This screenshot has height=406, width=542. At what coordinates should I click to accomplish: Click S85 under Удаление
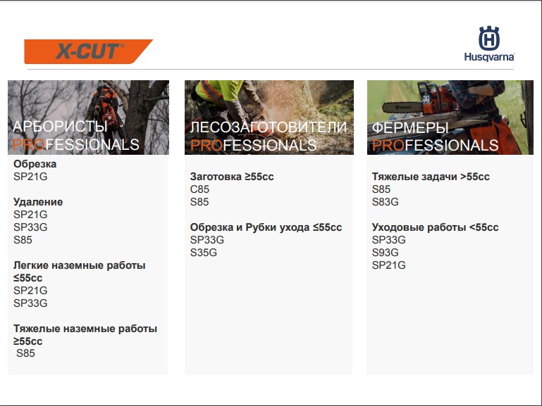pyautogui.click(x=23, y=240)
